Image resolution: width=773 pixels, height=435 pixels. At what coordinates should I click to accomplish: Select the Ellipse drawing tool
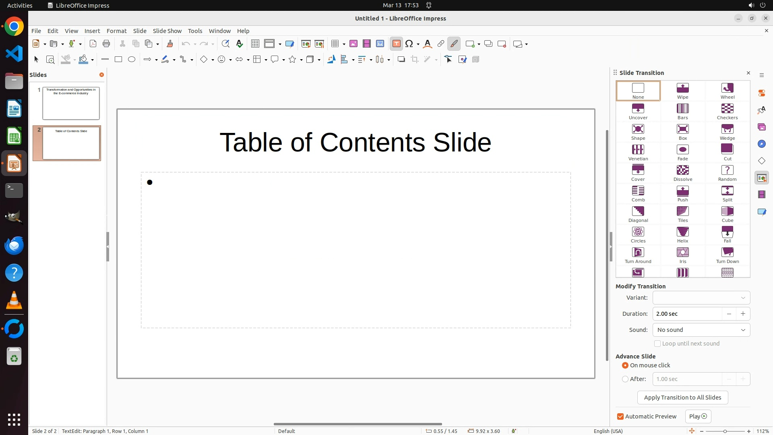(132, 60)
